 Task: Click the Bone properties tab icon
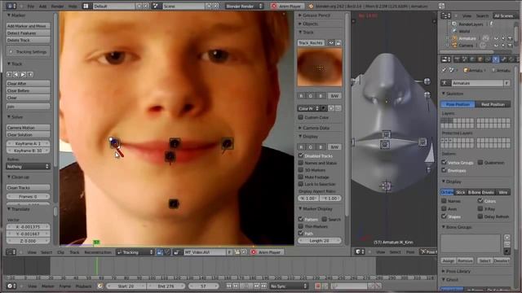(504, 59)
